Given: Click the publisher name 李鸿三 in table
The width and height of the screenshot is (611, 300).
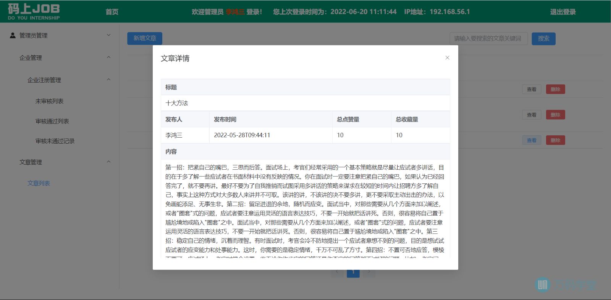Looking at the screenshot, I should click(x=174, y=135).
